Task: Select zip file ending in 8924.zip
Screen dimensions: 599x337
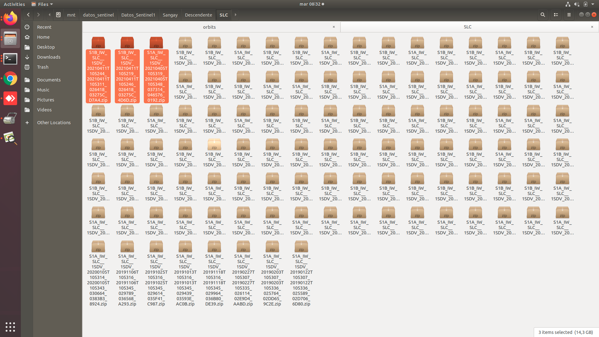Action: (98, 247)
